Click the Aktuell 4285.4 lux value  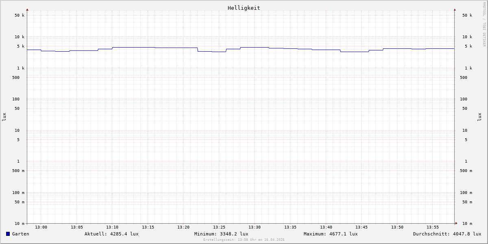111,234
